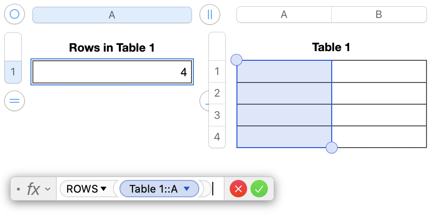This screenshot has width=441, height=219.
Task: Click the selection handle below Table 1 column A
Action: tap(332, 148)
